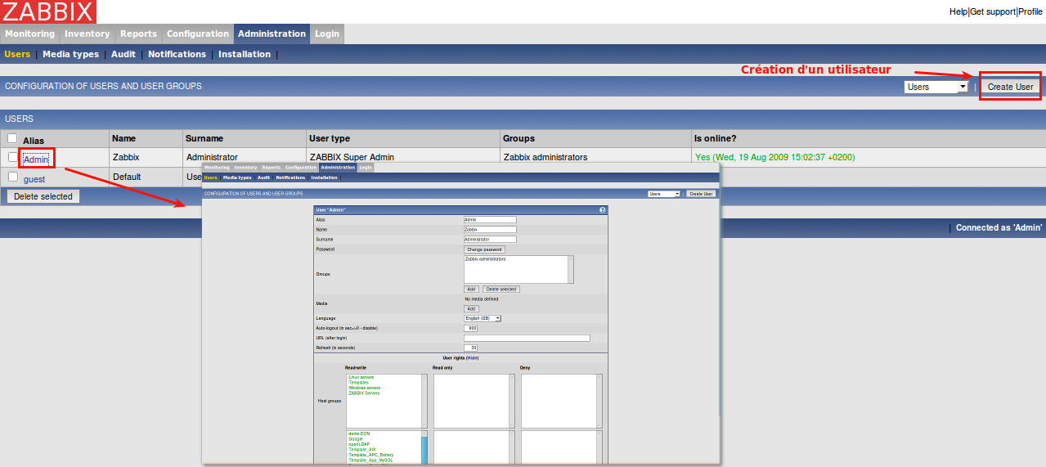Image resolution: width=1046 pixels, height=467 pixels.
Task: Select Audit in the main submenu bar
Action: 123,54
